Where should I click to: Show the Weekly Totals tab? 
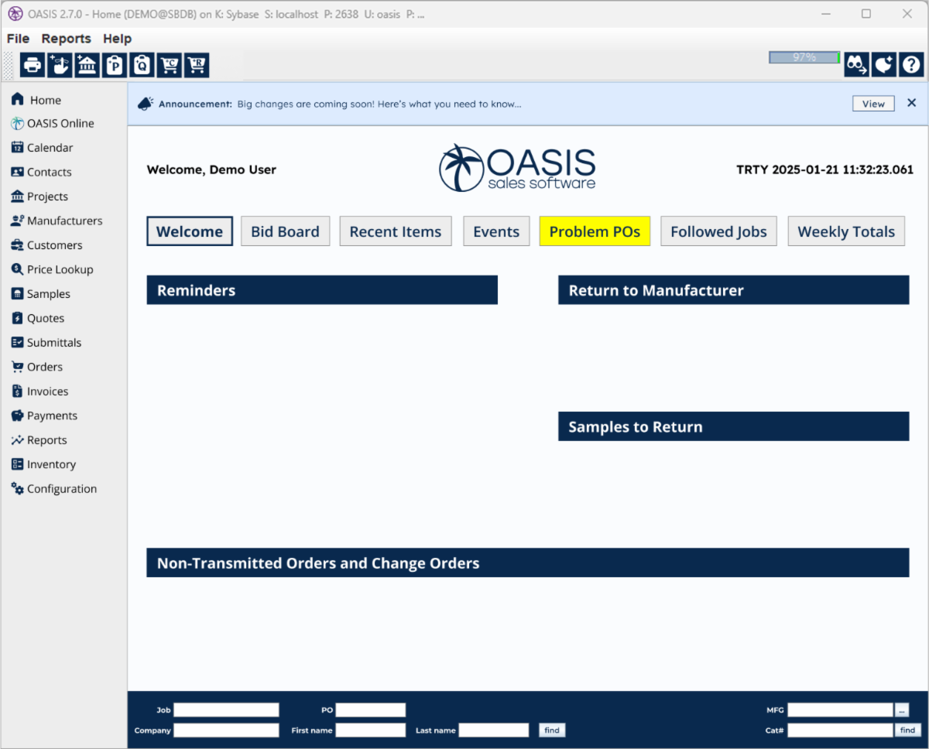846,231
